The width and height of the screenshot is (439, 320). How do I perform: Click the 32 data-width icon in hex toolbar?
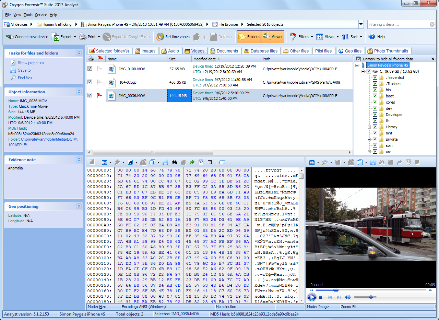(x=201, y=162)
